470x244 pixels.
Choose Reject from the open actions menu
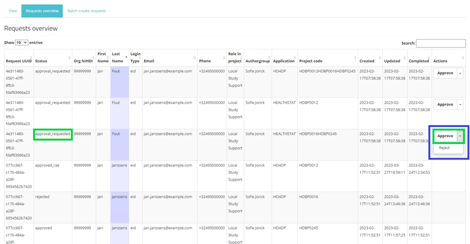click(x=444, y=148)
